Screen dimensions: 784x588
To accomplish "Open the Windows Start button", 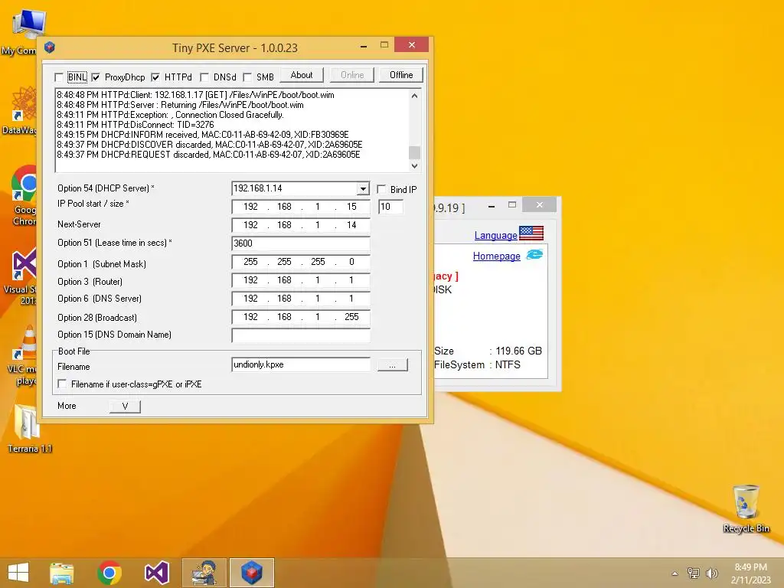I will pyautogui.click(x=18, y=573).
